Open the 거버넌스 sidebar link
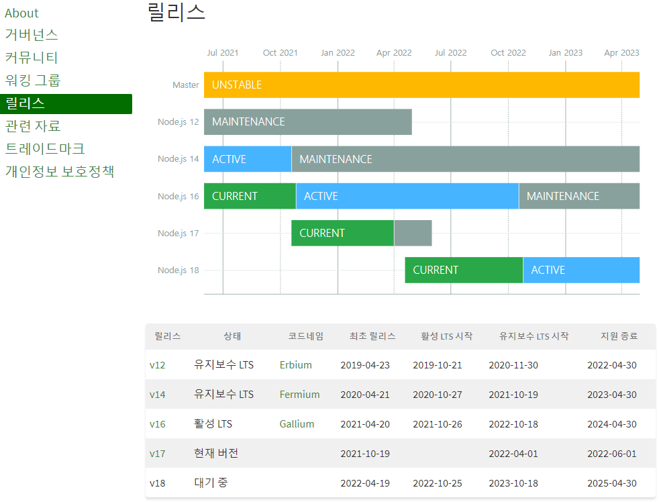Image resolution: width=659 pixels, height=502 pixels. point(32,34)
